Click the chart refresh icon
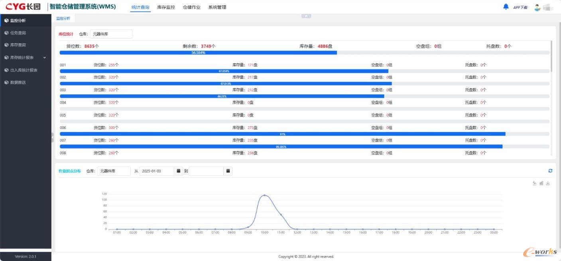The width and height of the screenshot is (561, 261). coord(550,171)
